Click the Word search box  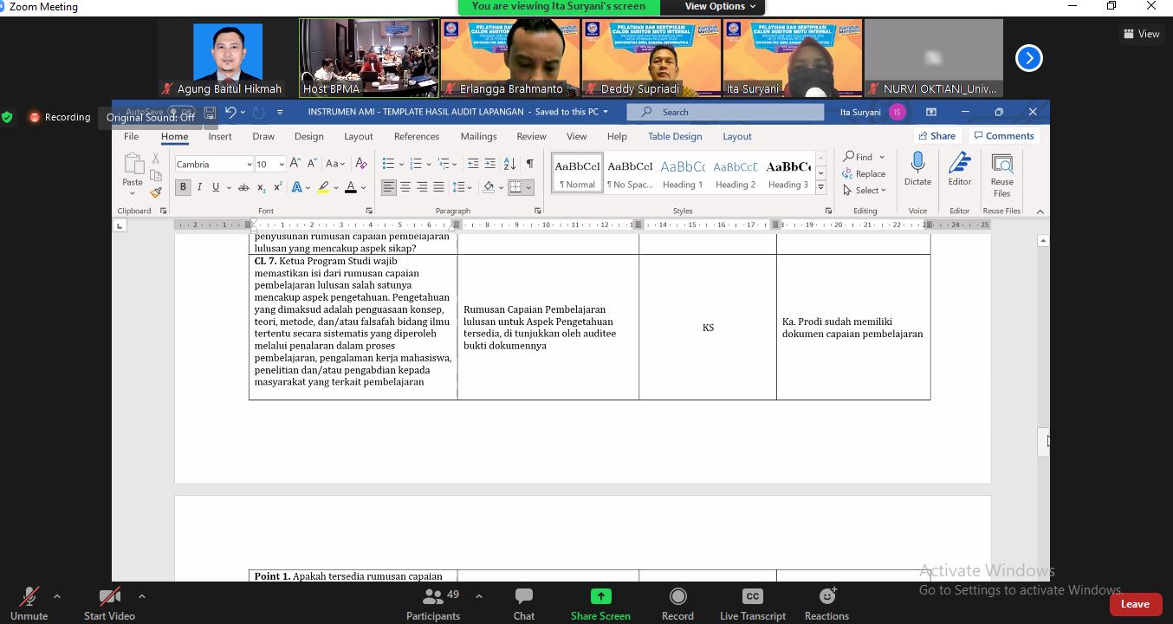click(725, 112)
